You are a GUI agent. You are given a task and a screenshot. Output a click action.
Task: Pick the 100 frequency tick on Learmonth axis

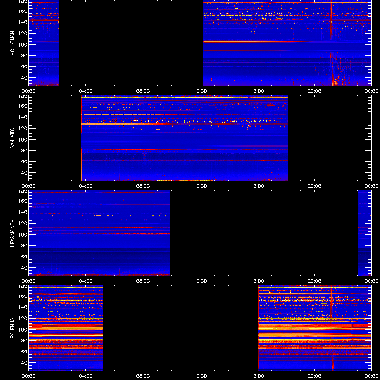(x=23, y=235)
